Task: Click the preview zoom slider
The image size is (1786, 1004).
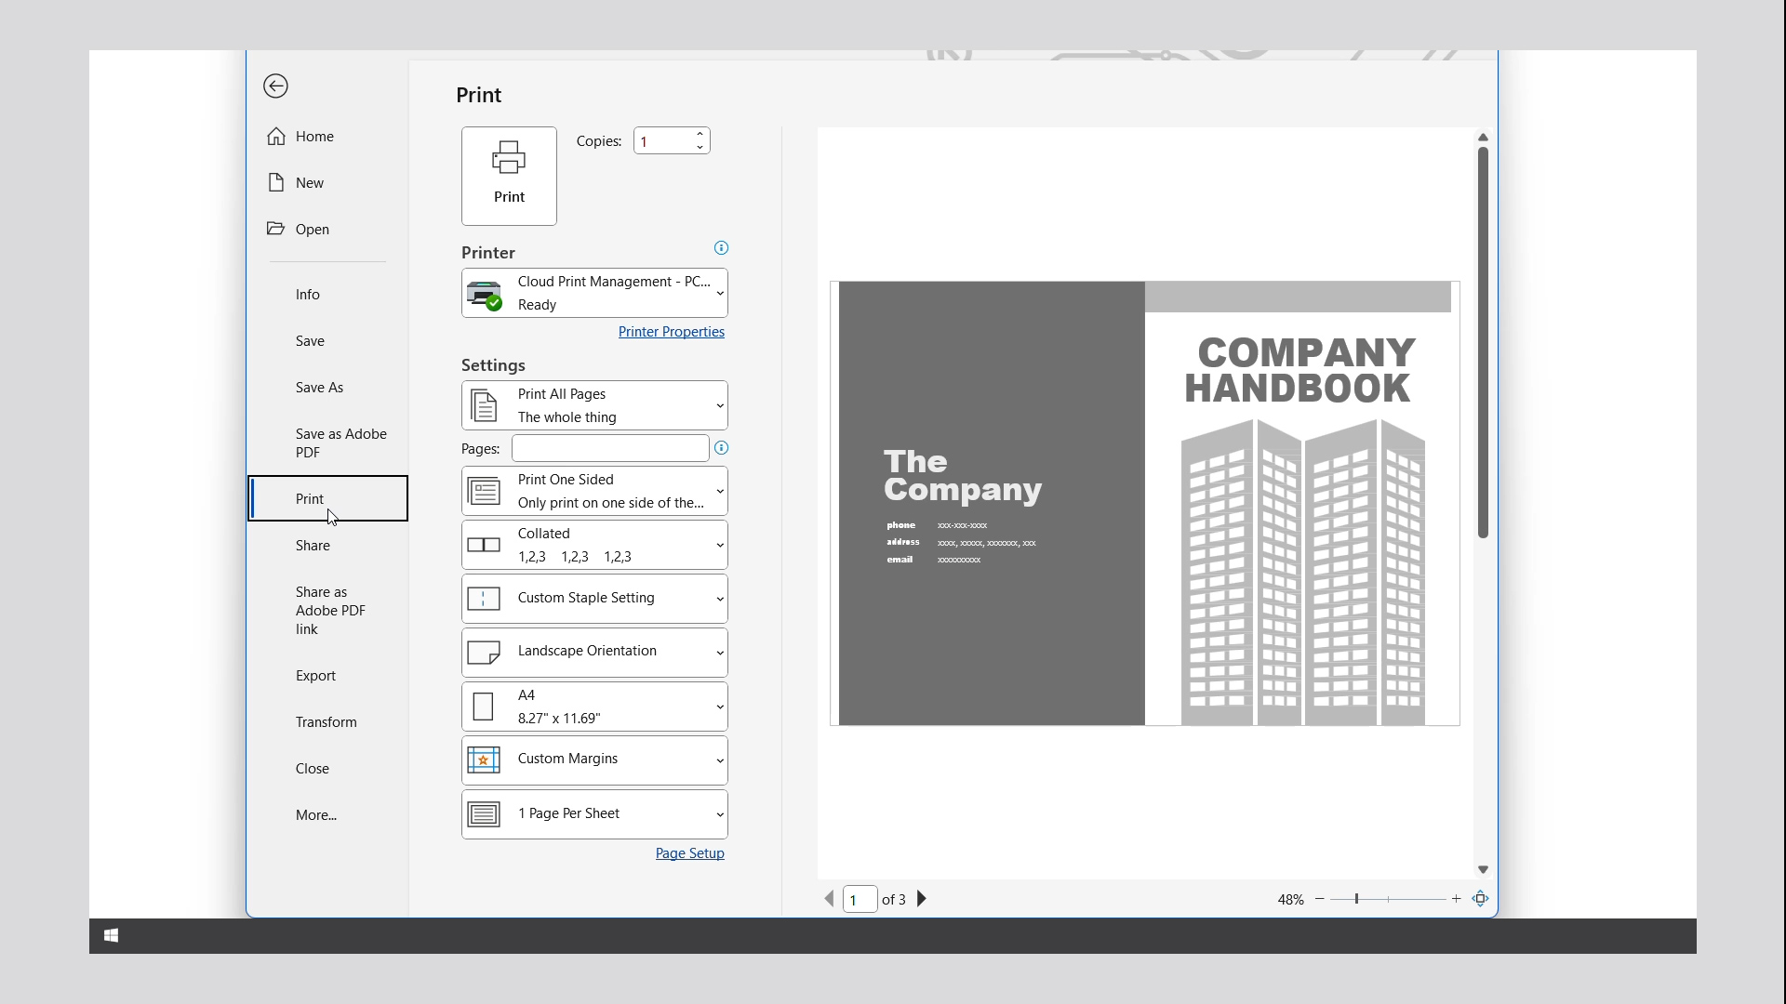Action: pyautogui.click(x=1388, y=899)
